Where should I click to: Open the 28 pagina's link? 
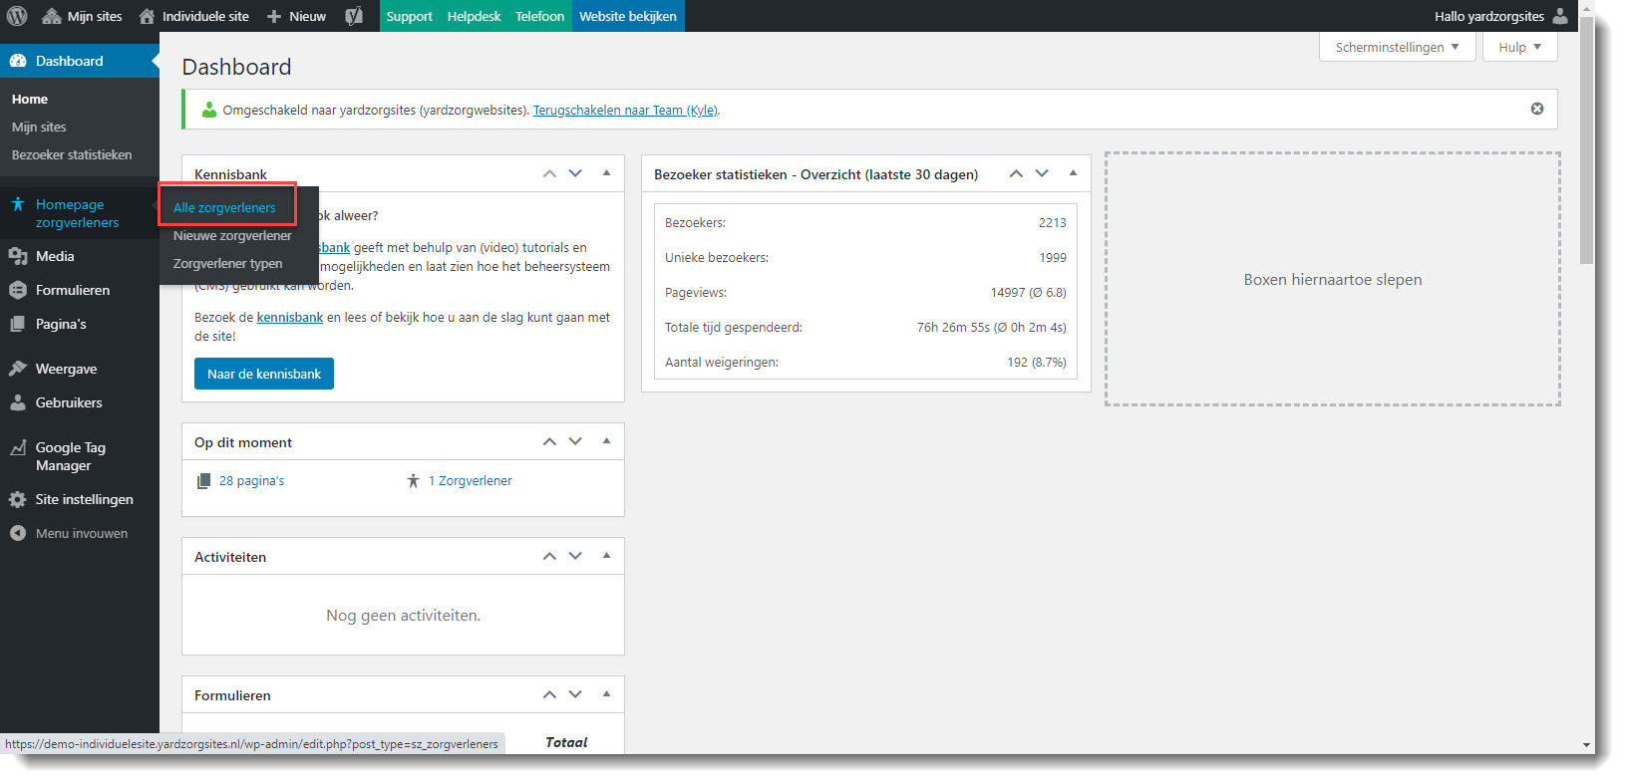pos(251,480)
